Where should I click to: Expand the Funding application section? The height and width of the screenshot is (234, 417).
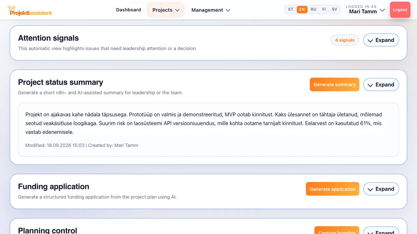tap(381, 189)
